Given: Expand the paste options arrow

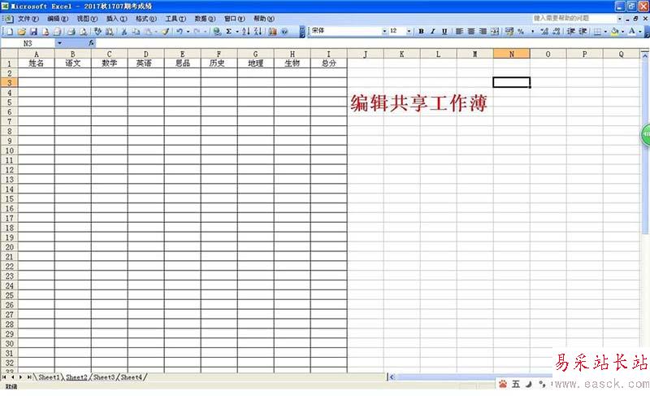Looking at the screenshot, I should [x=156, y=31].
